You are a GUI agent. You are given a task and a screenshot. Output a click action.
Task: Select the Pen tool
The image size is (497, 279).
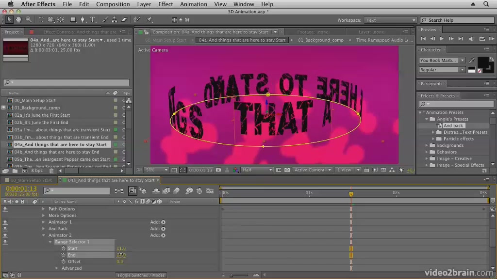coord(83,19)
